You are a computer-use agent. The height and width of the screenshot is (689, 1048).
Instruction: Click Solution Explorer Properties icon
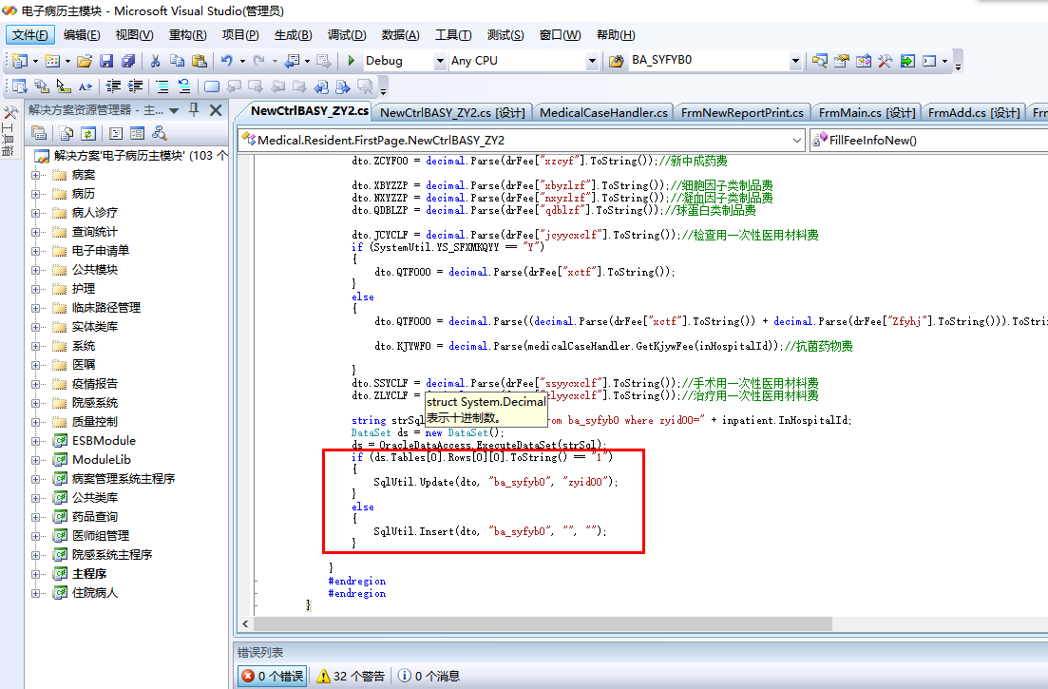pos(39,133)
